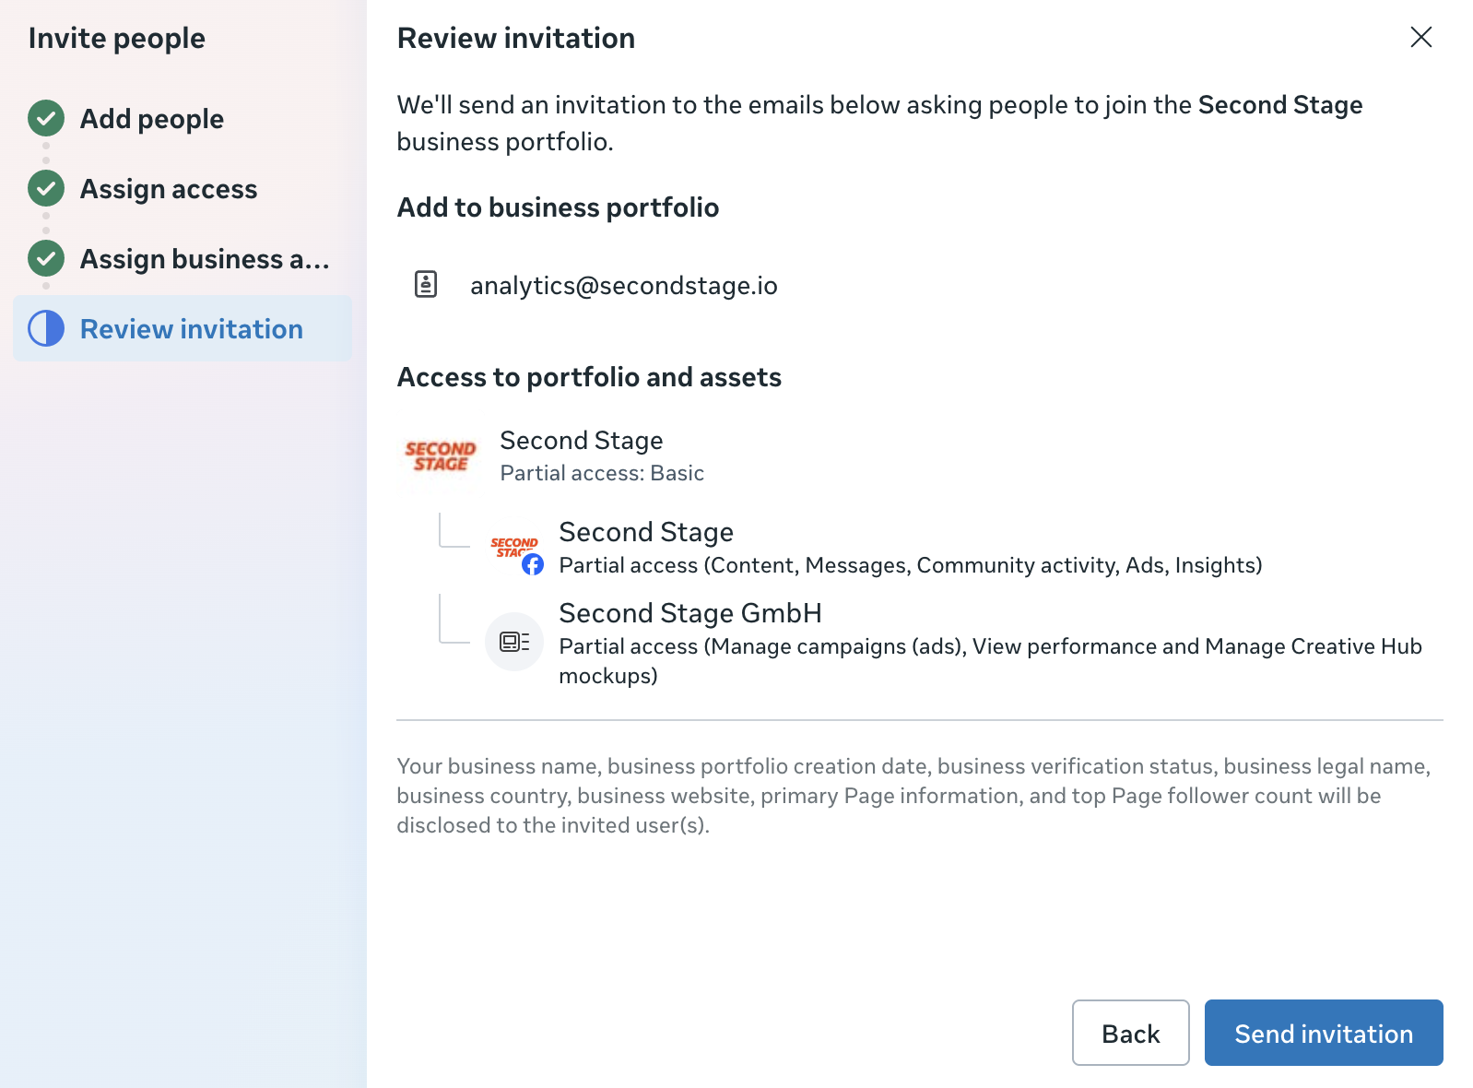This screenshot has height=1088, width=1473.
Task: Click the disclosure notice about business information
Action: (913, 796)
